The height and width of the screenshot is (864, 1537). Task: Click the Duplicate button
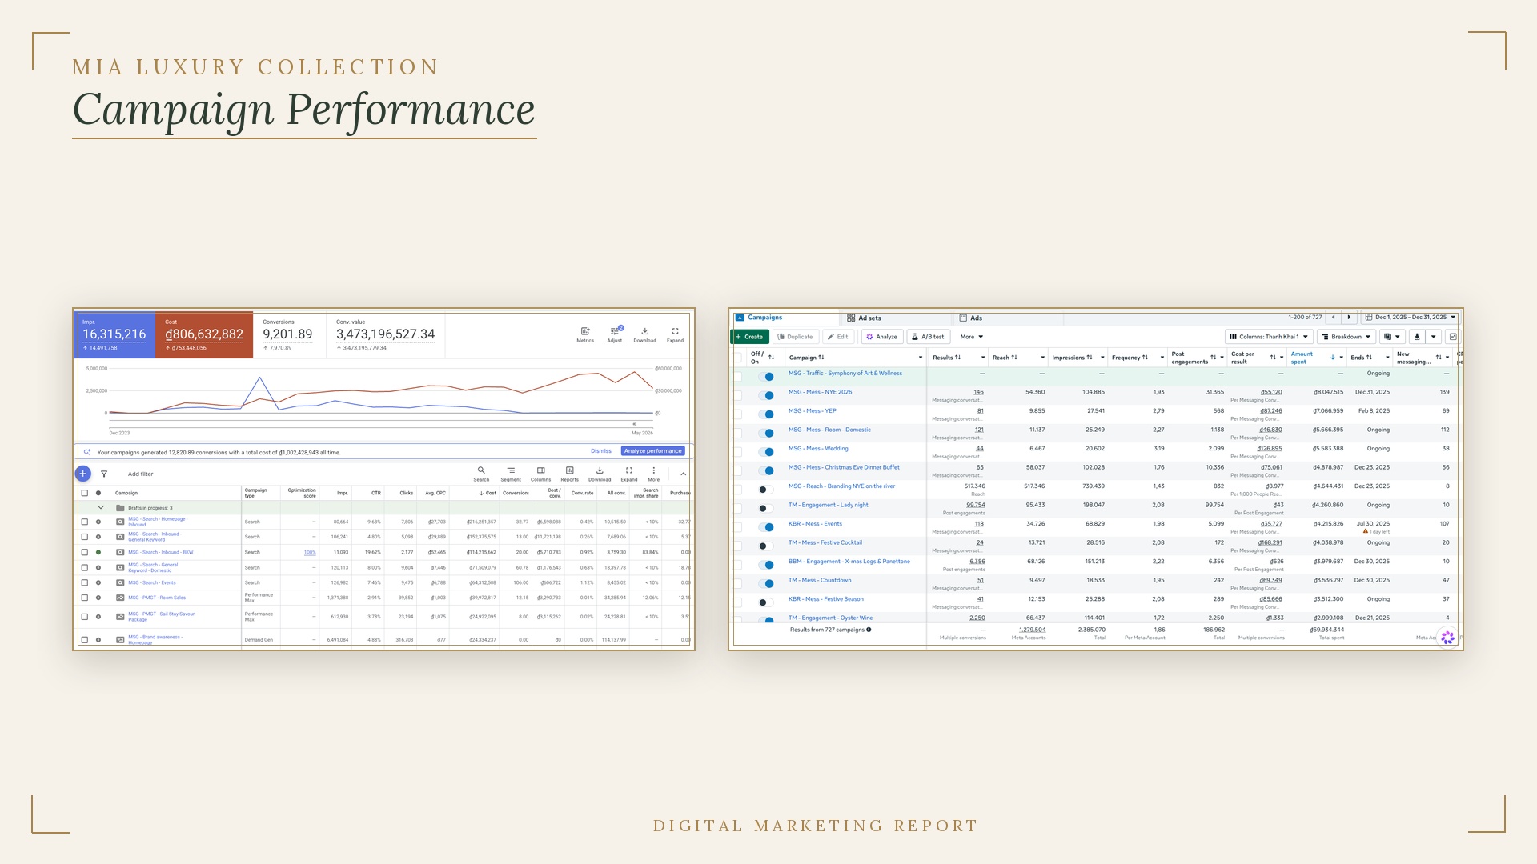tap(795, 337)
